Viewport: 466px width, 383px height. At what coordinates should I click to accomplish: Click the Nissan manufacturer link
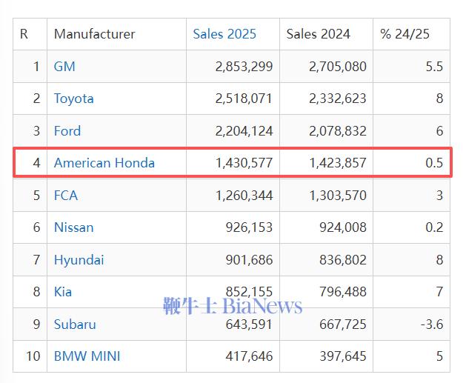(x=73, y=227)
